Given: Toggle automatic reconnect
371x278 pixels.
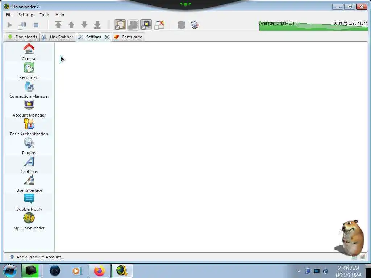Looking at the screenshot, I should (x=133, y=25).
